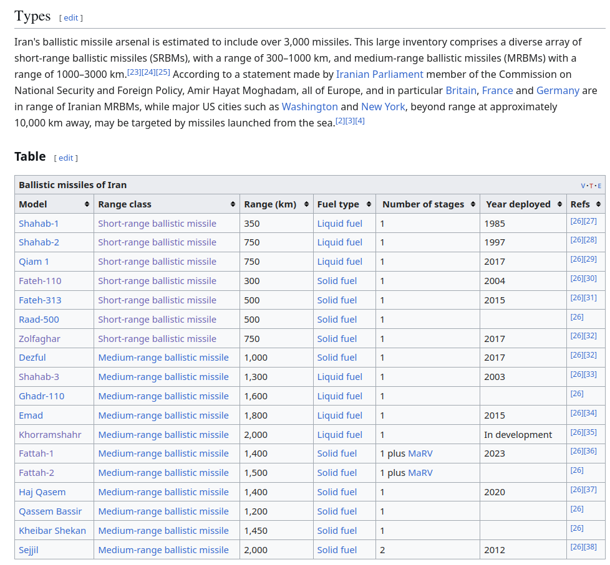Sort by Year deployed arrows
Image resolution: width=610 pixels, height=565 pixels.
(560, 204)
